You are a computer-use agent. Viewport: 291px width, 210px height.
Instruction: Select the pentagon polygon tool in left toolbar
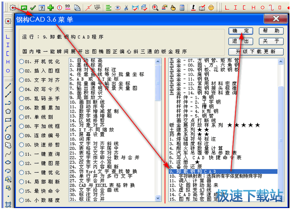click(8, 111)
